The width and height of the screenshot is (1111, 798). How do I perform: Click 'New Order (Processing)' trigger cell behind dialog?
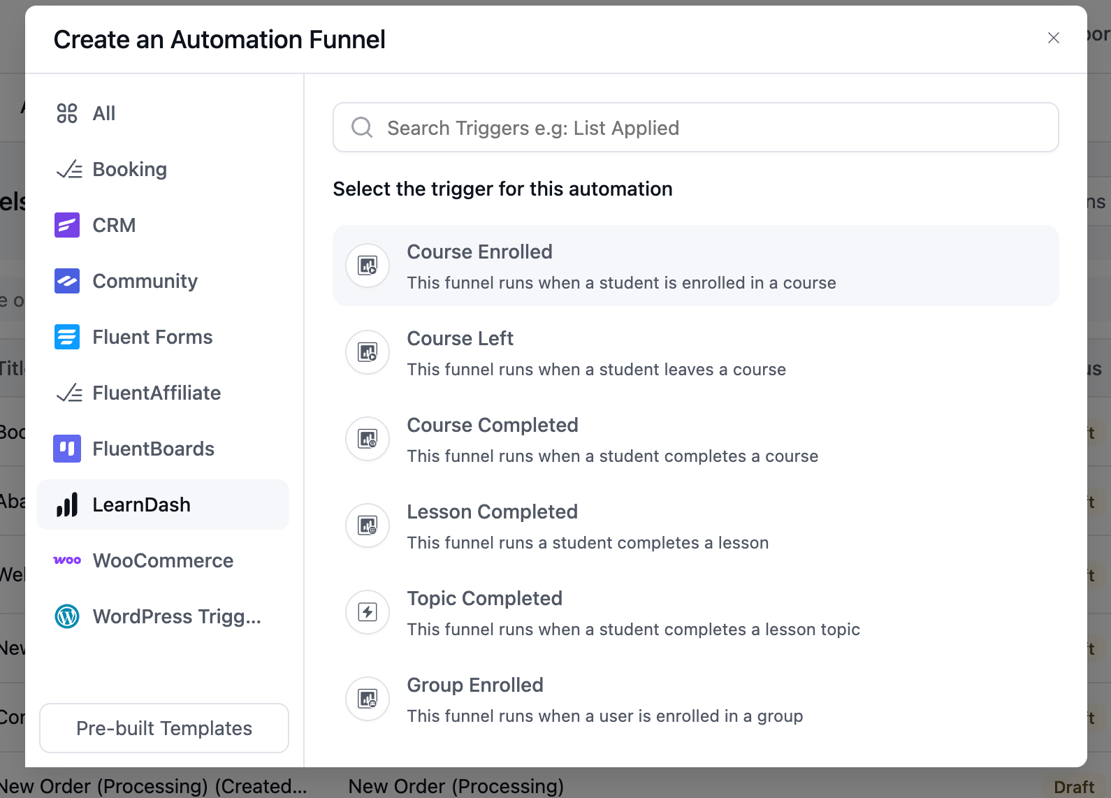tap(456, 786)
